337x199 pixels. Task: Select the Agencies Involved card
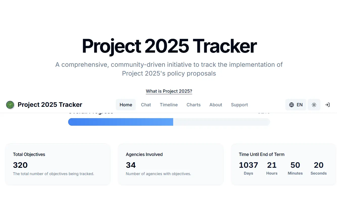pyautogui.click(x=171, y=164)
